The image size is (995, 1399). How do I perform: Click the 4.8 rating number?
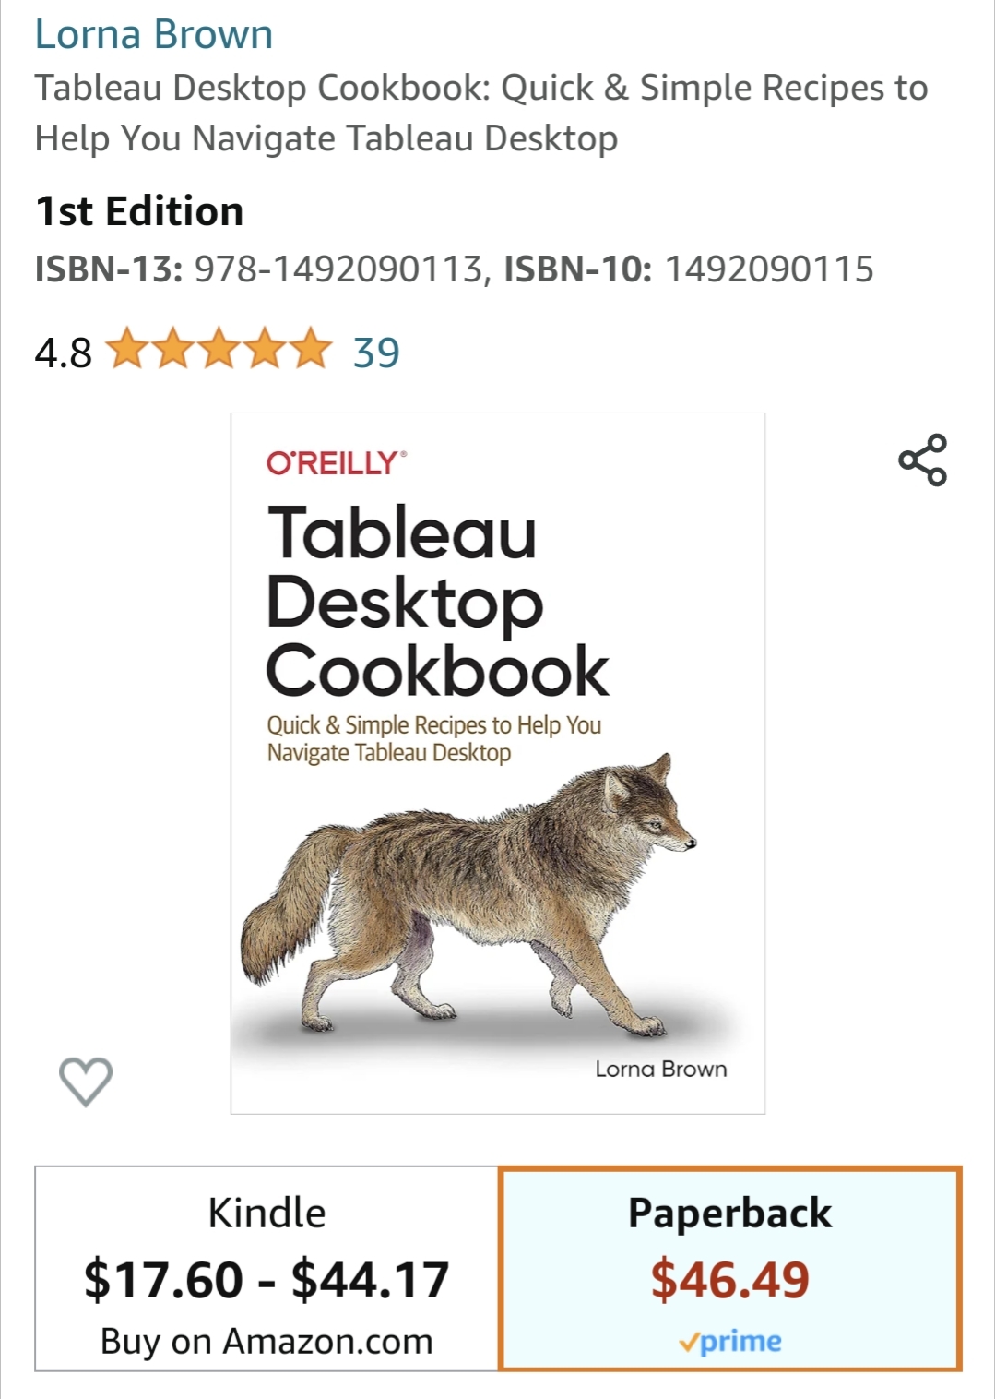coord(63,353)
